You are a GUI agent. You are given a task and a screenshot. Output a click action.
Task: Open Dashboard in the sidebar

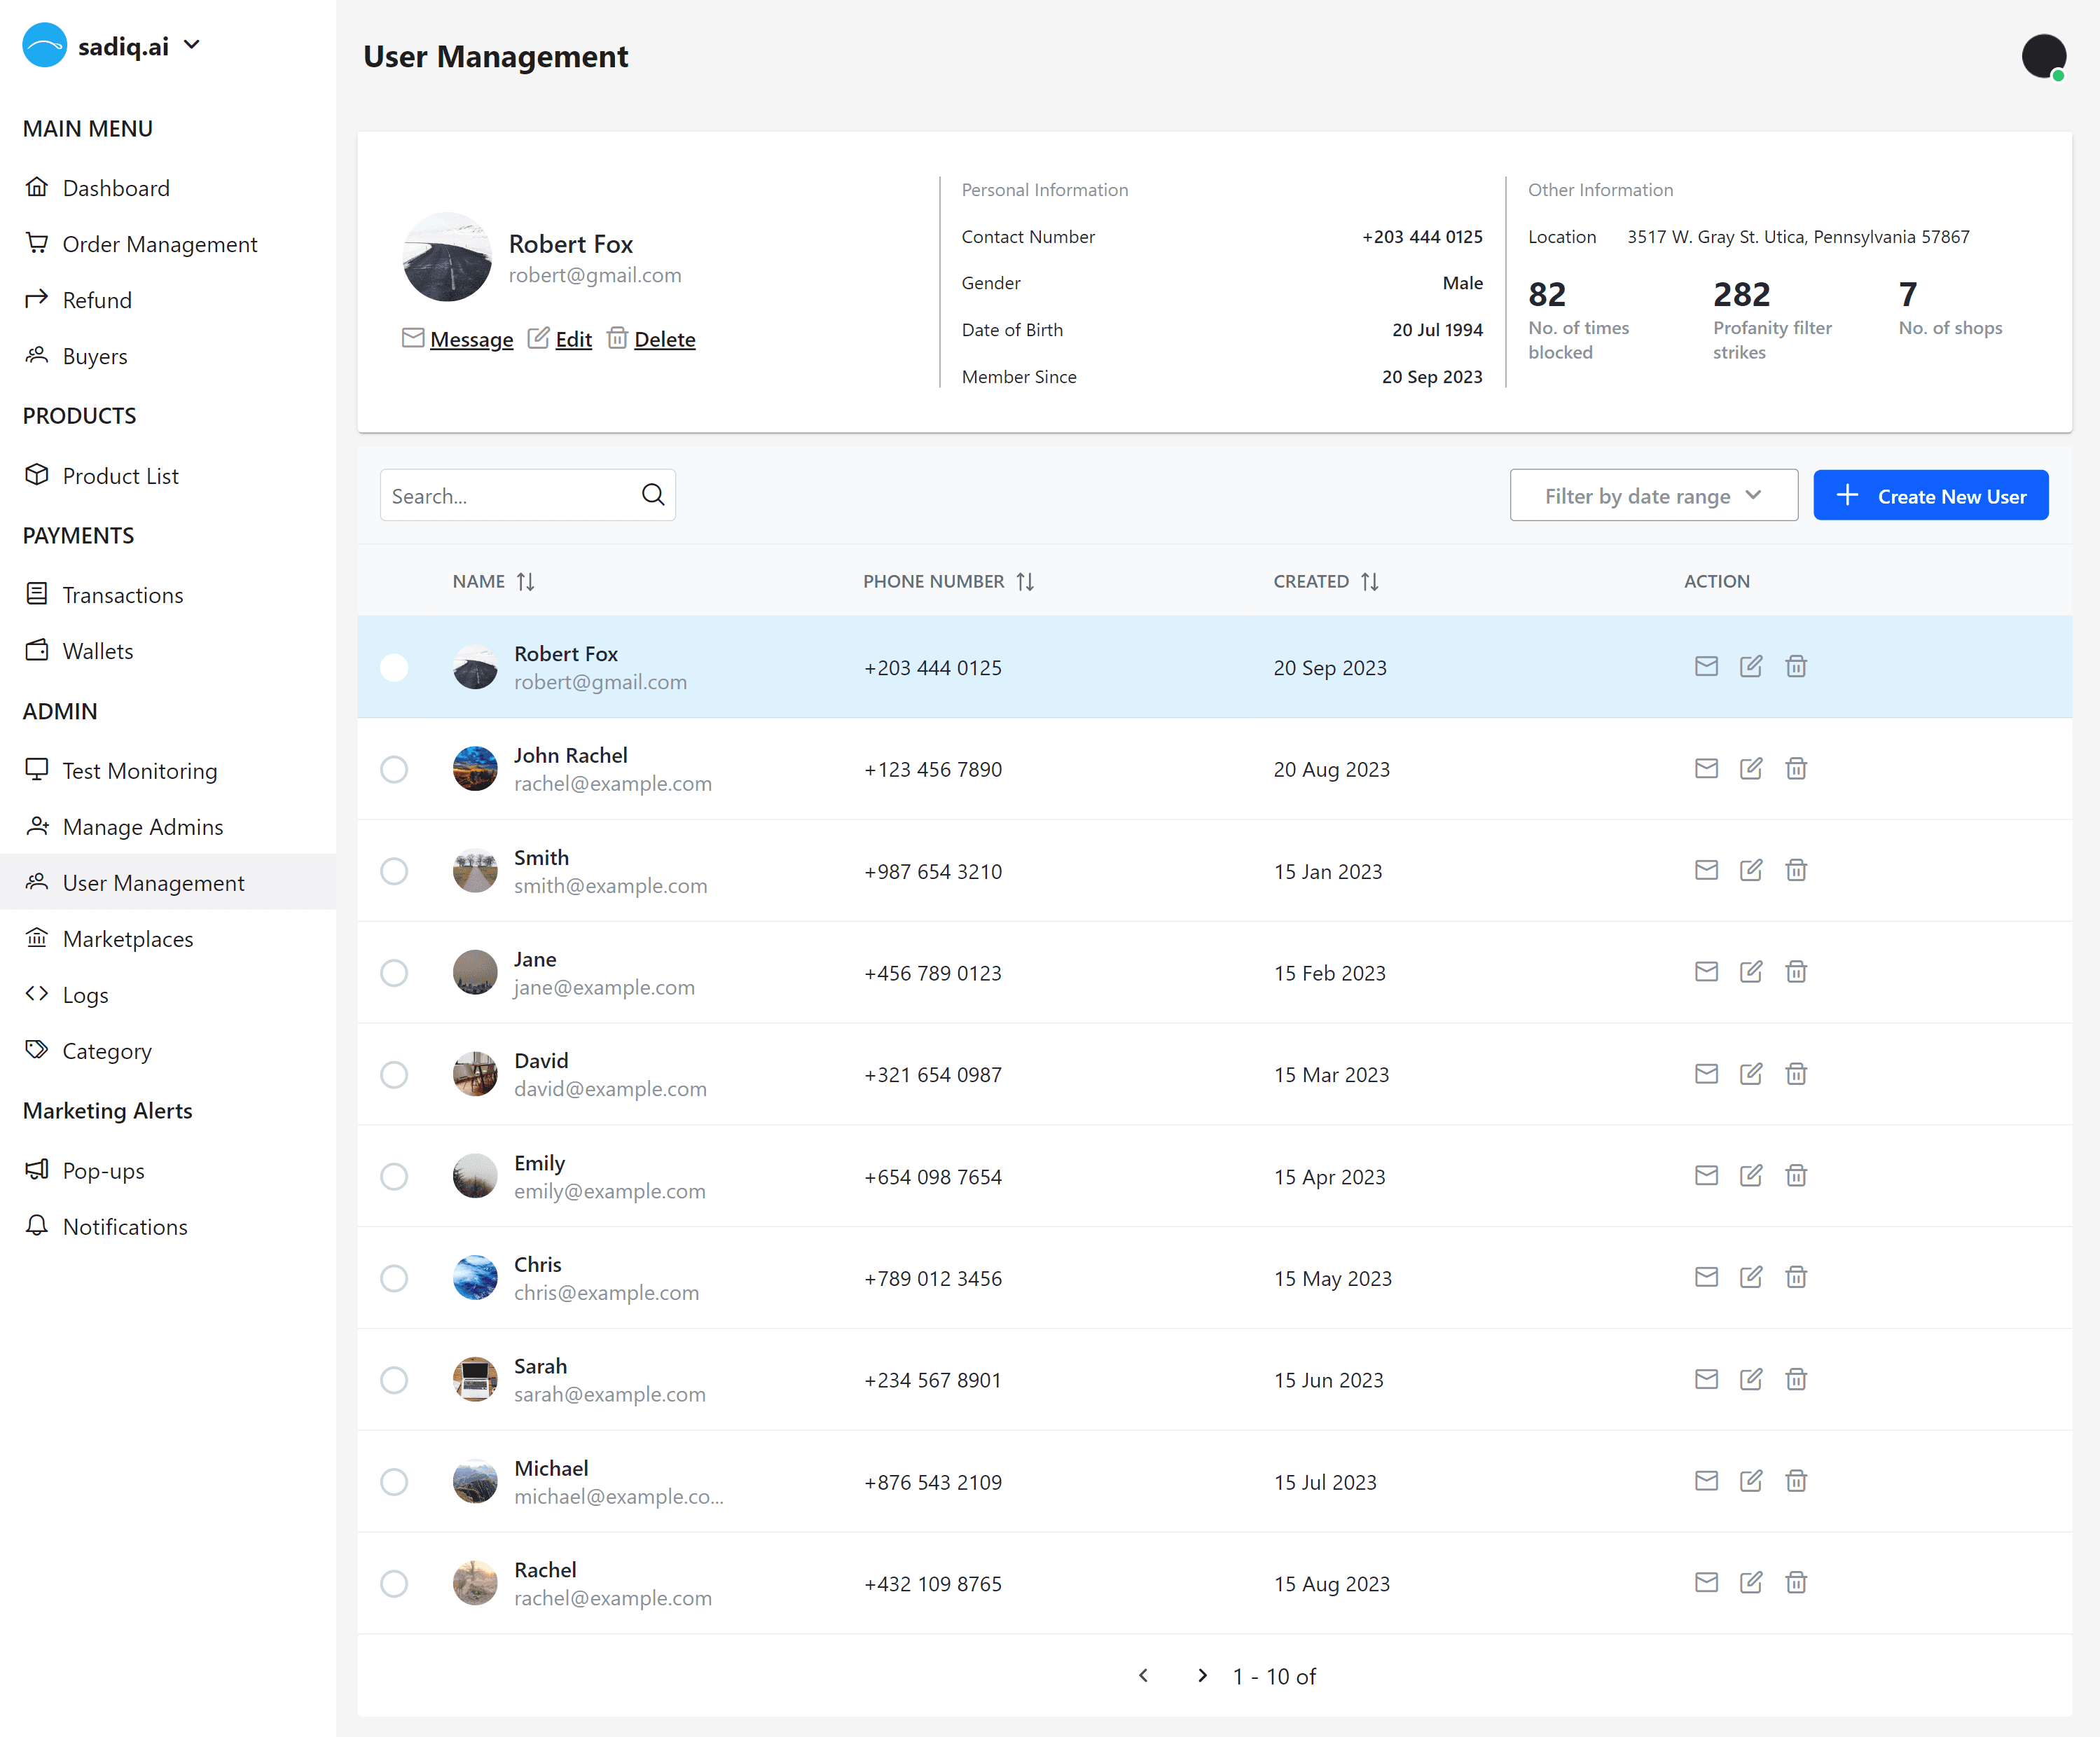click(x=168, y=188)
